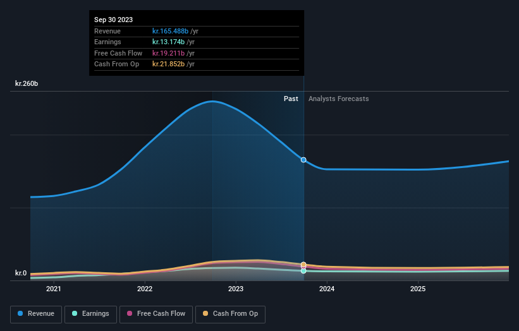Click the 2021 x-axis label
The image size is (519, 331).
coord(54,289)
